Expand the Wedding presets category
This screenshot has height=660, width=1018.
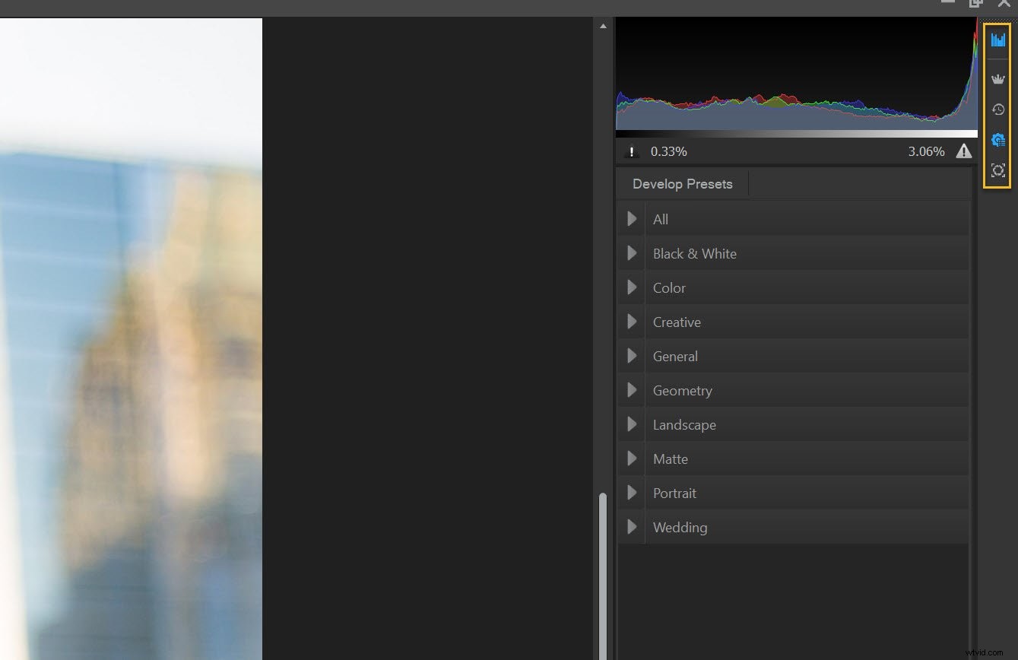tap(631, 527)
